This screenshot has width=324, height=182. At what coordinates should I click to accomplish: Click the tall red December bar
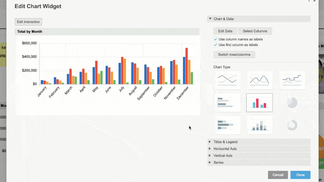(187, 66)
